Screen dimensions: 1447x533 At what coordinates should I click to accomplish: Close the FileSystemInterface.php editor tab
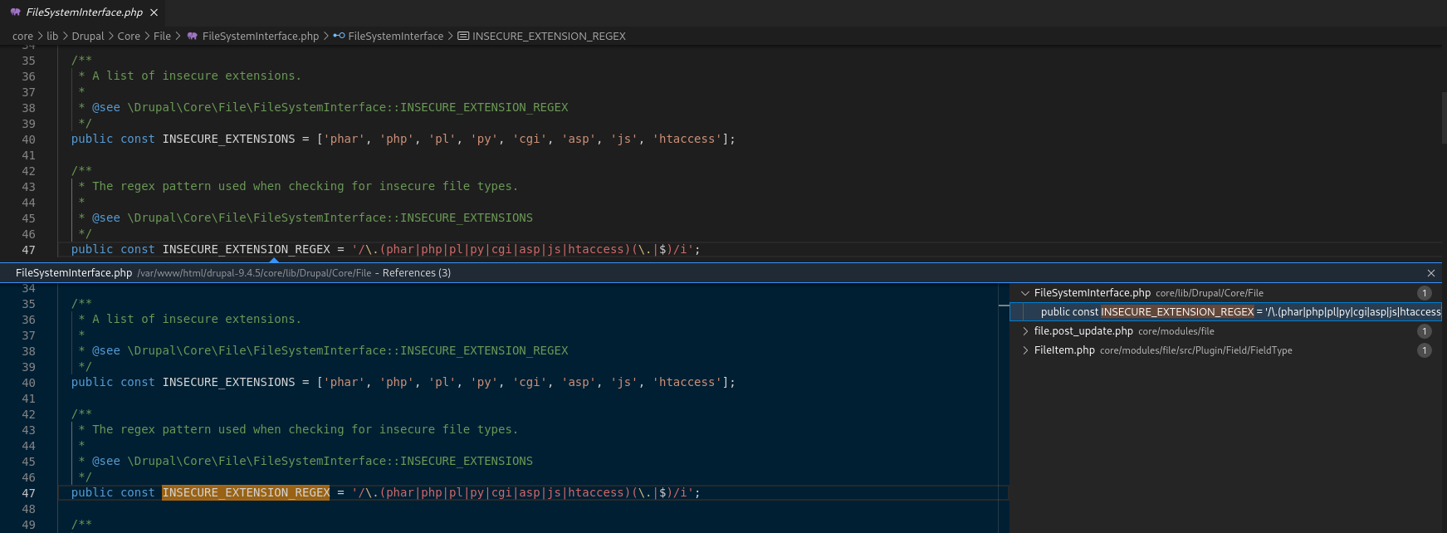click(x=154, y=12)
